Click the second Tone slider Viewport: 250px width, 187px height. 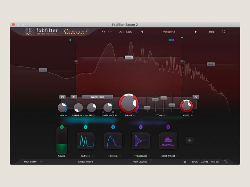click(x=155, y=100)
